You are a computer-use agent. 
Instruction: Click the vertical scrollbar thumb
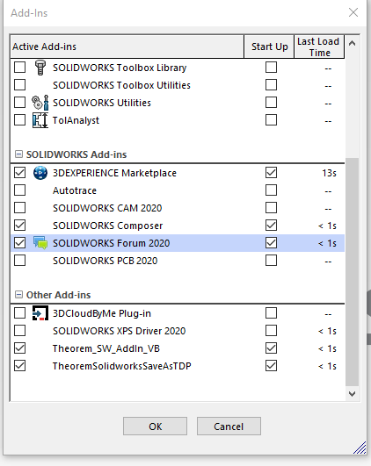click(x=352, y=272)
